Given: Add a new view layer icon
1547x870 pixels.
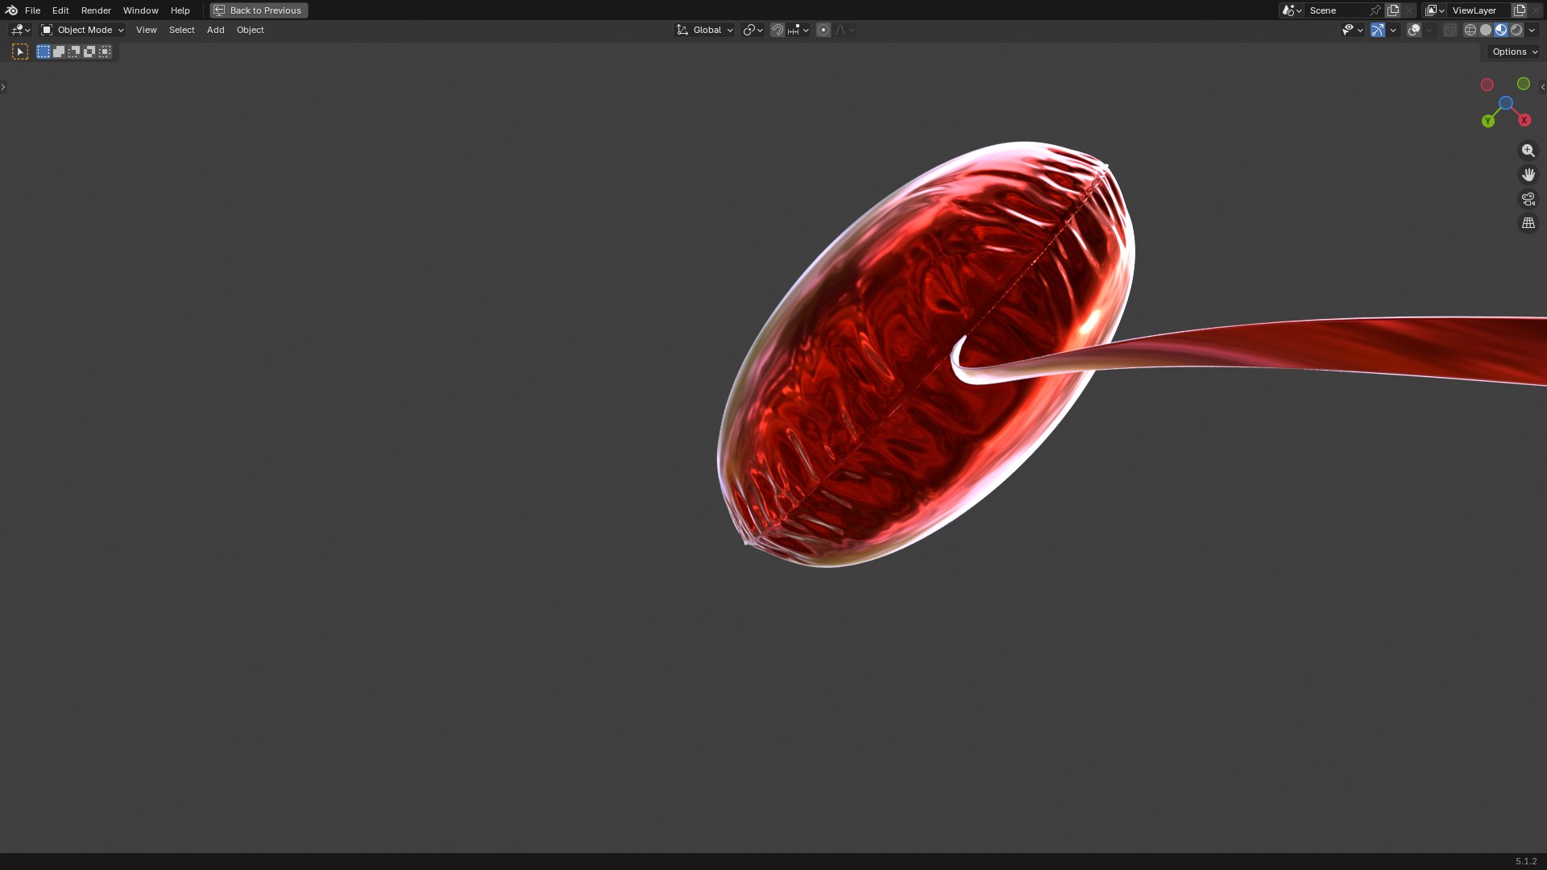Looking at the screenshot, I should (1520, 10).
